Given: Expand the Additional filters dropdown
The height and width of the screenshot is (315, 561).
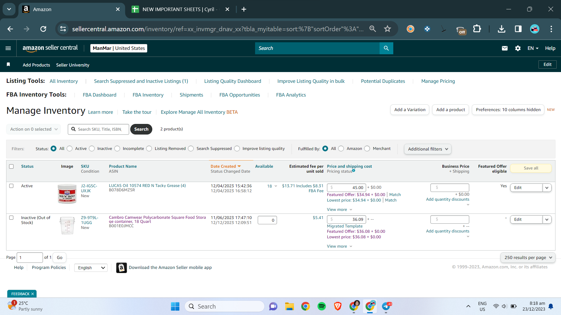Looking at the screenshot, I should pyautogui.click(x=427, y=149).
